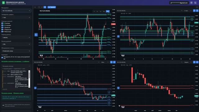This screenshot has height=112, width=199.
Task: Click the scroll-down arrow of the signals list
Action: (29, 87)
